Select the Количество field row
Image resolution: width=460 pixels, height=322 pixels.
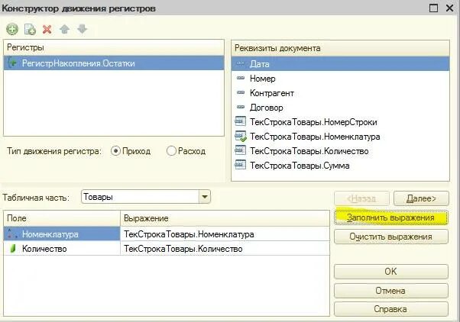(x=62, y=249)
